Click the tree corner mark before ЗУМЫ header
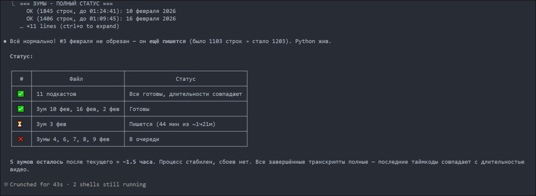This screenshot has width=536, height=196. (x=14, y=4)
